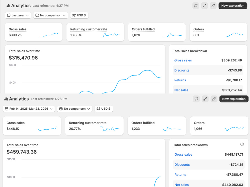
Task: Click the bar chart Analytics icon in top header
Action: 8,6
